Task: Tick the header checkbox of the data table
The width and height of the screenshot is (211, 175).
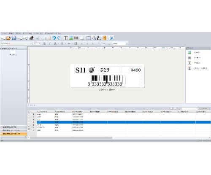Action: (29, 112)
